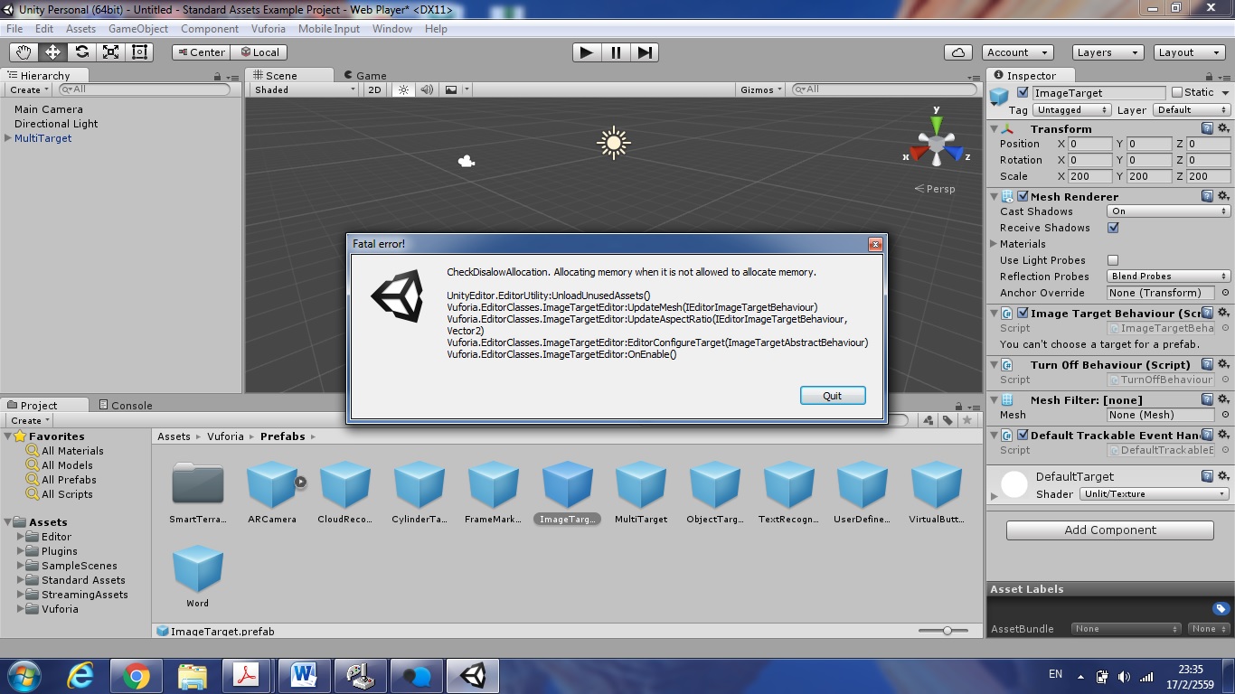Open the Vuforia menu
Screen dimensions: 1235x694
click(x=266, y=28)
